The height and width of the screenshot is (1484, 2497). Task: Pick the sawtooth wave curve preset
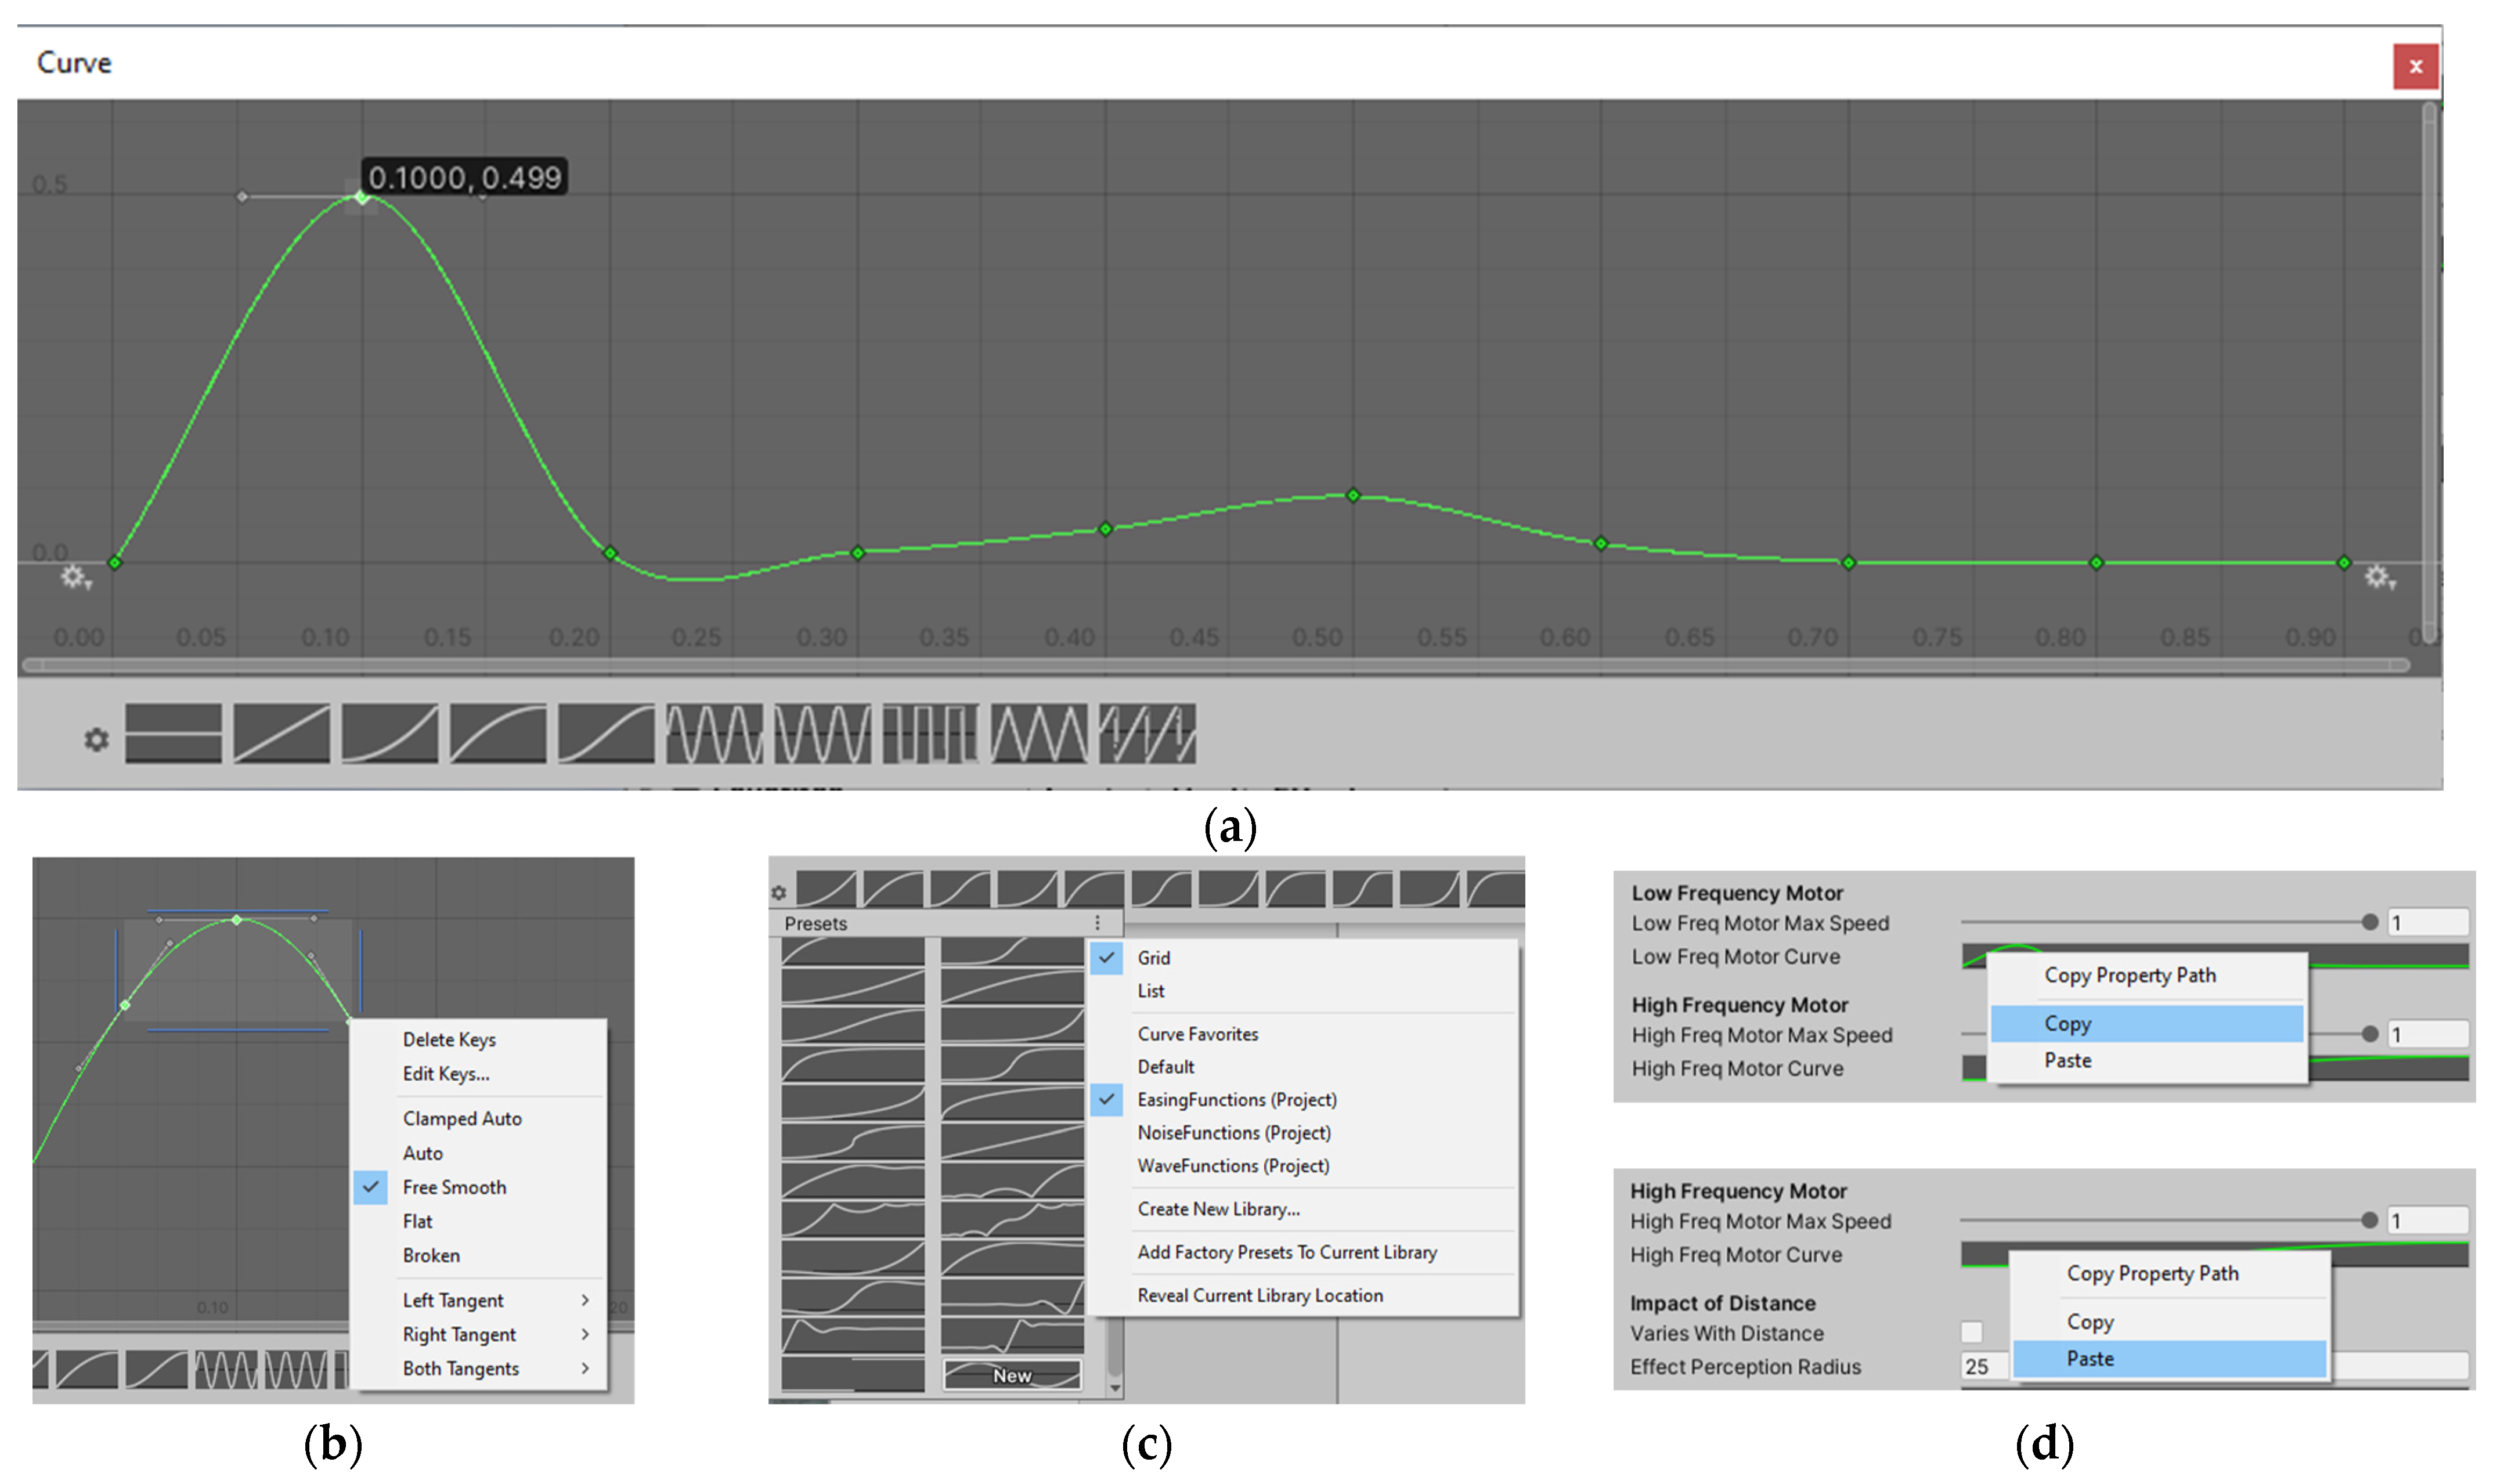[1147, 734]
